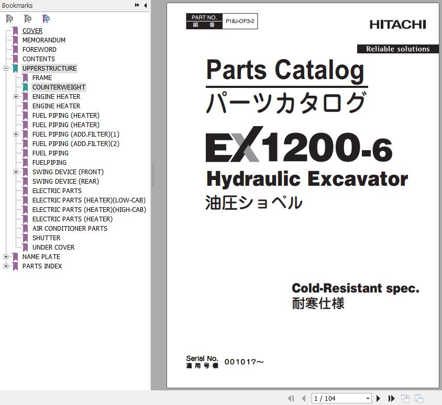Open the CONTENTS bookmark
This screenshot has width=442, height=405.
(x=39, y=59)
